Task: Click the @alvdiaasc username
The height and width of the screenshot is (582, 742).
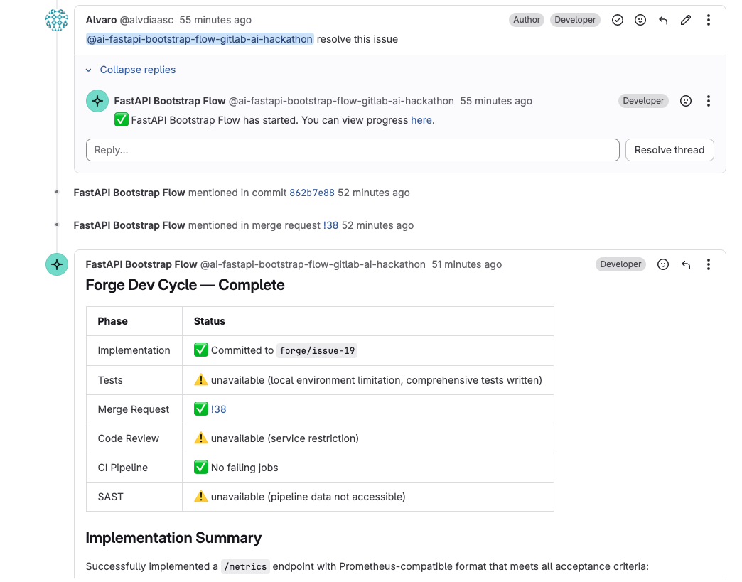Action: 146,20
